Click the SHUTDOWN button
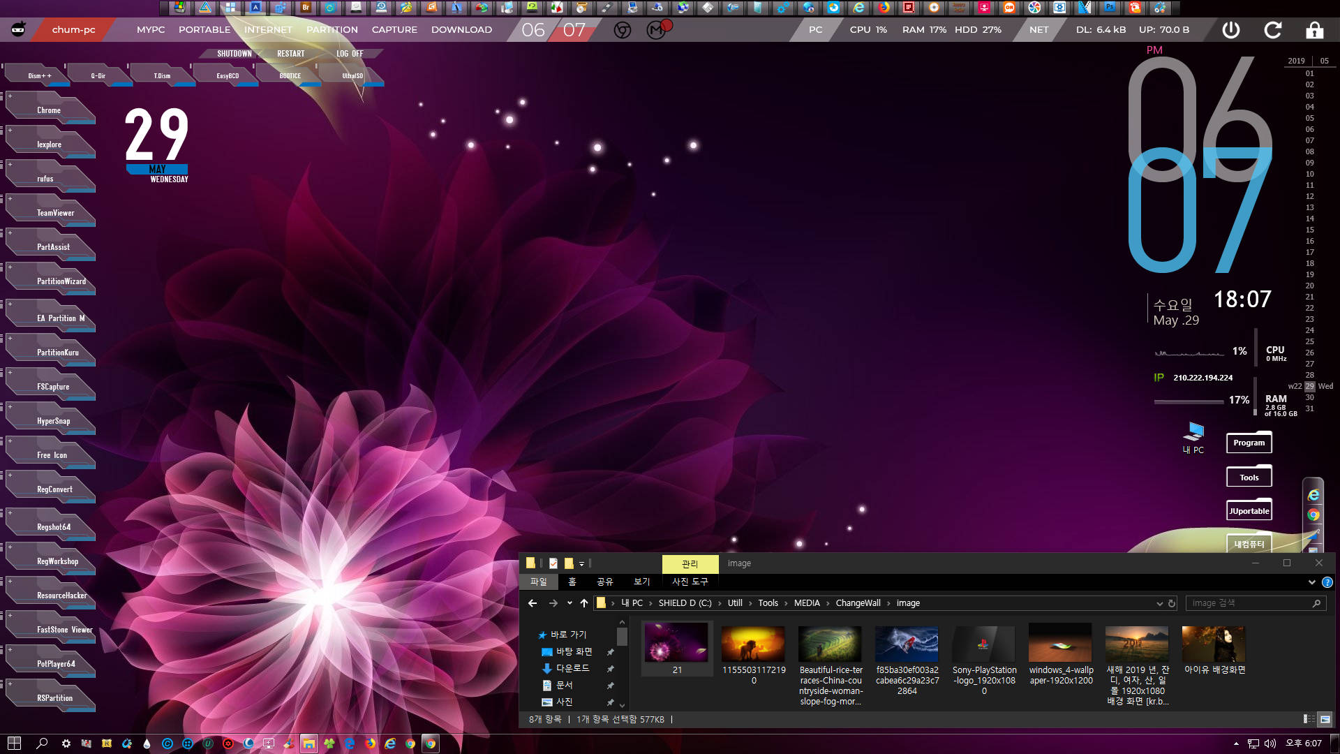This screenshot has height=754, width=1340. 234,54
